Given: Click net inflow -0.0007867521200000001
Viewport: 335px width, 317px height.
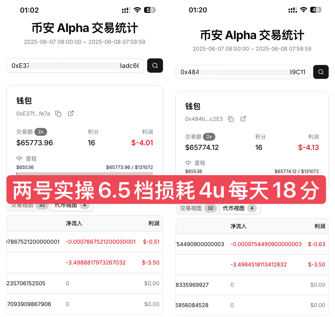Looking at the screenshot, I should (101, 242).
